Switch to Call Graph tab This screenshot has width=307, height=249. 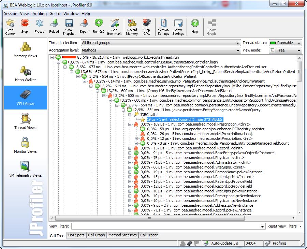pos(96,235)
